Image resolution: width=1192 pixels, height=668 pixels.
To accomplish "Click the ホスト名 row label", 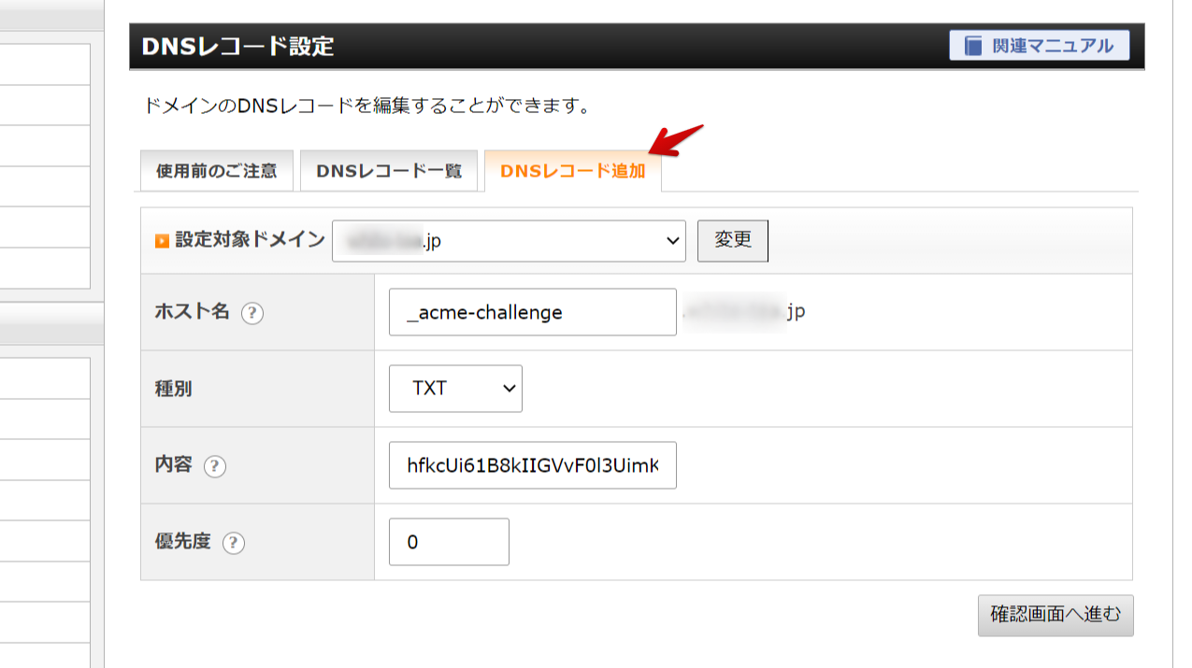I will pos(192,313).
